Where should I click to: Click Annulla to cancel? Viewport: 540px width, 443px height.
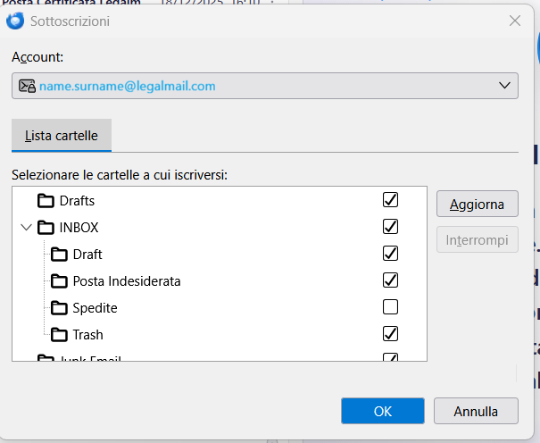476,412
